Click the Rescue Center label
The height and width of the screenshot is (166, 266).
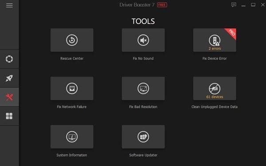click(72, 58)
